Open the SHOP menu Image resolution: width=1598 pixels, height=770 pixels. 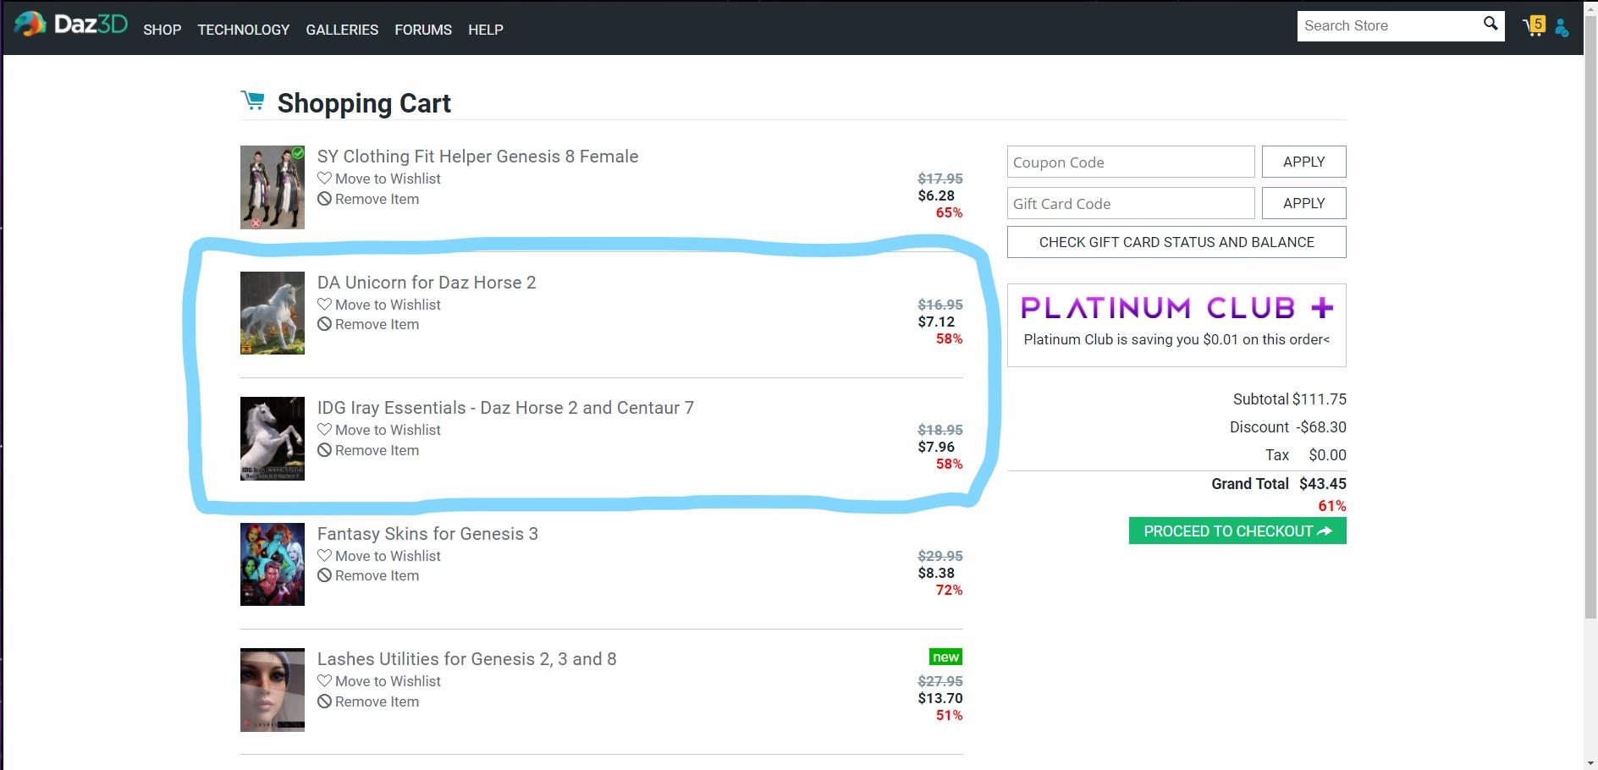[162, 30]
